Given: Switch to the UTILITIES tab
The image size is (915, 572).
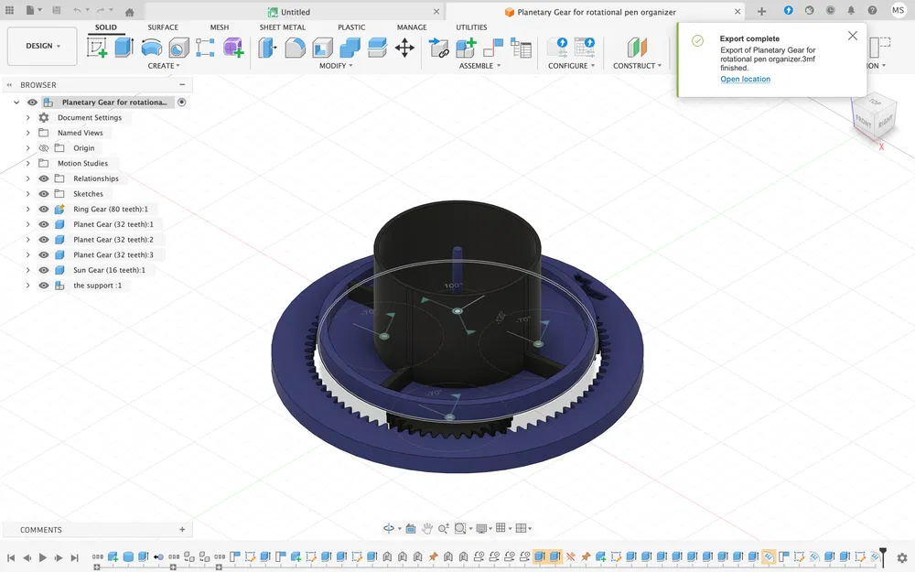Looking at the screenshot, I should click(x=471, y=27).
